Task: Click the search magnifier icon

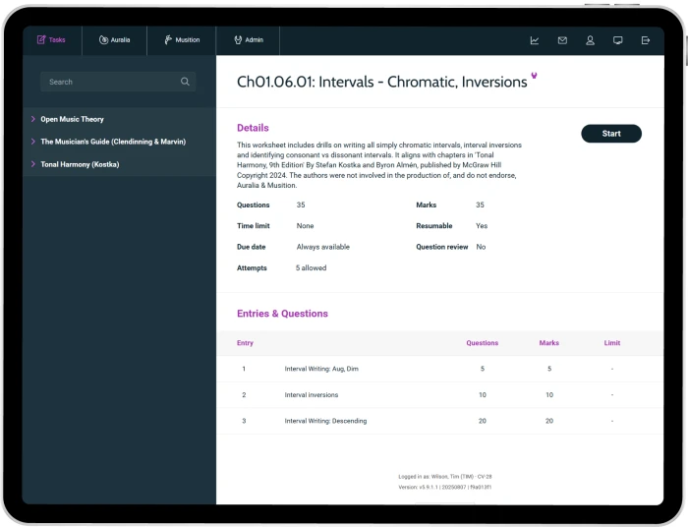Action: point(185,82)
